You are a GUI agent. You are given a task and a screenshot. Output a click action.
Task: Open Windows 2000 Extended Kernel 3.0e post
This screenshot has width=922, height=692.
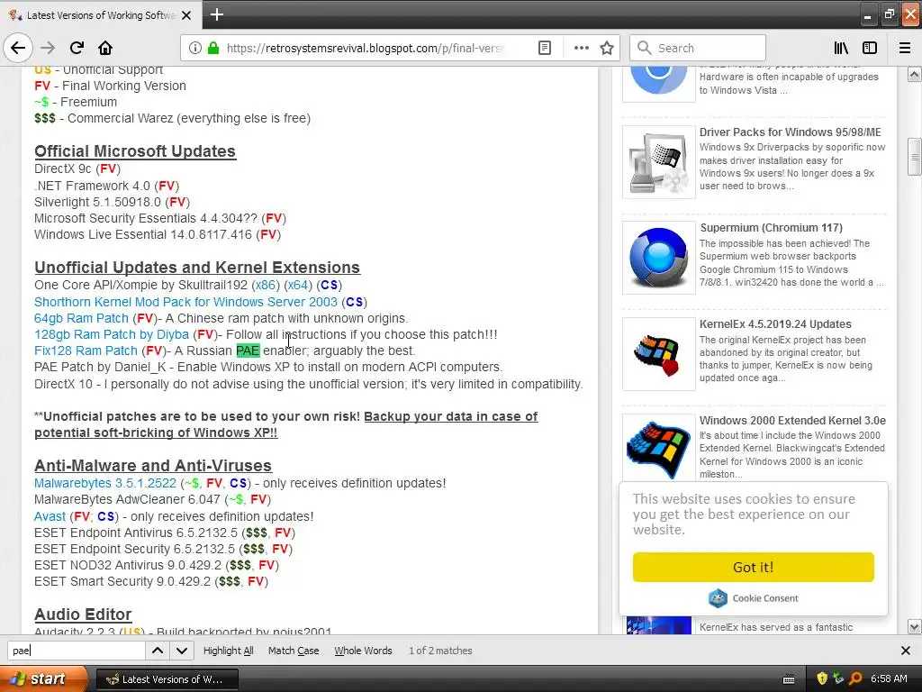792,420
